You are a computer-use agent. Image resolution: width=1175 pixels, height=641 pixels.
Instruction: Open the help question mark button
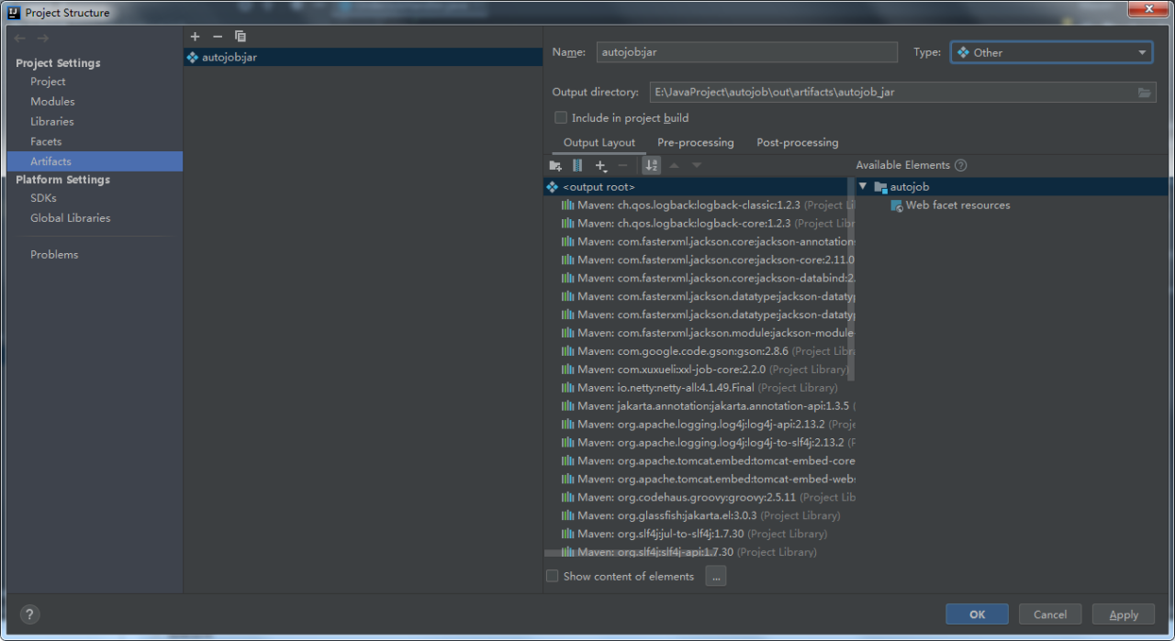[x=29, y=615]
